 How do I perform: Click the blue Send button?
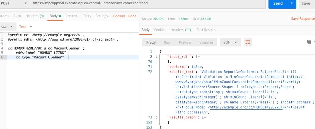point(278,3)
